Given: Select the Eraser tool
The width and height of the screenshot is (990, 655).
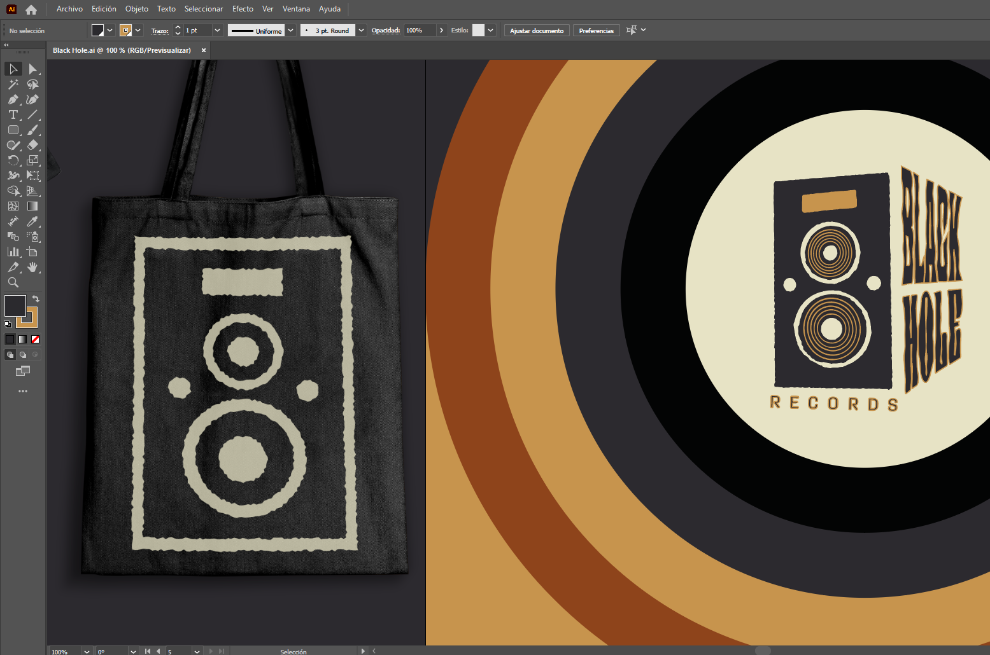Looking at the screenshot, I should [x=32, y=145].
